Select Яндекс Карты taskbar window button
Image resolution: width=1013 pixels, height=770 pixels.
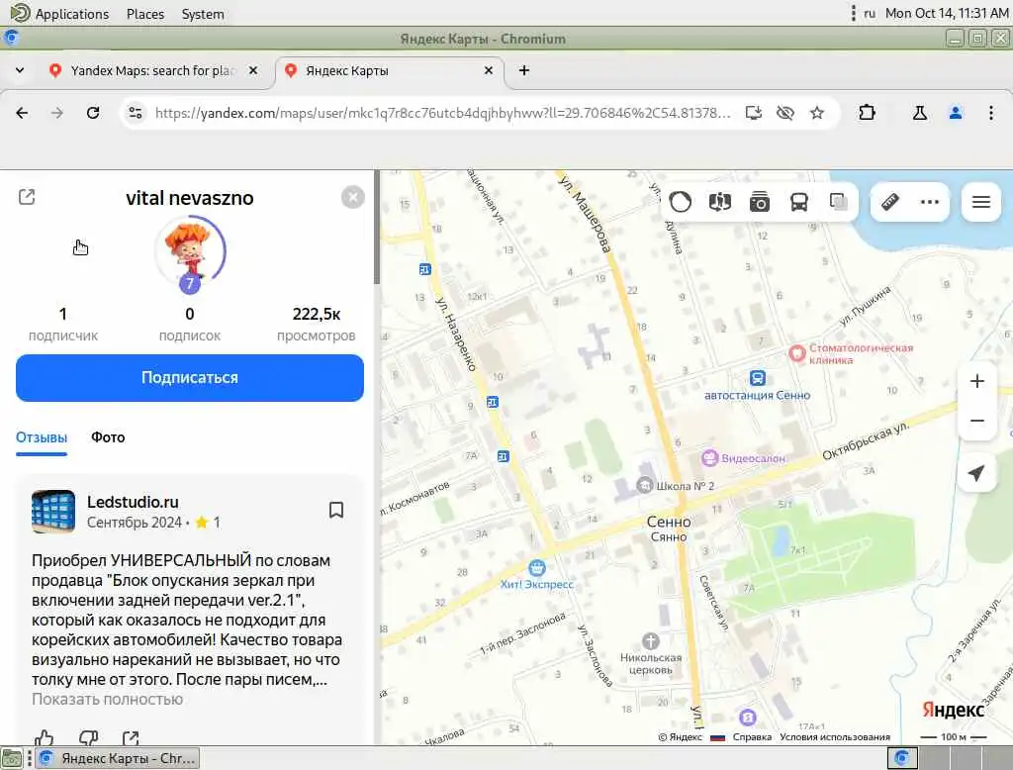coord(118,758)
